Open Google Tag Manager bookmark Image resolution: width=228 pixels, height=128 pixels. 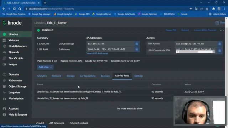(x=40, y=14)
